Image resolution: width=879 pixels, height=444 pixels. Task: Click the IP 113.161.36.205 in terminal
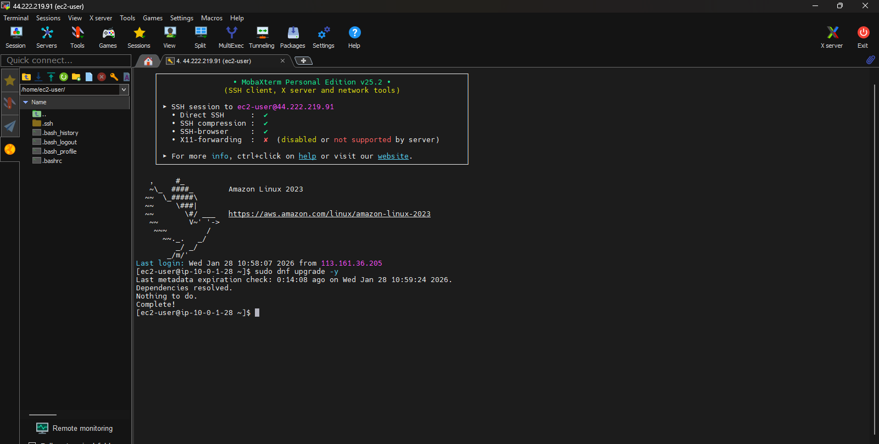(x=352, y=263)
